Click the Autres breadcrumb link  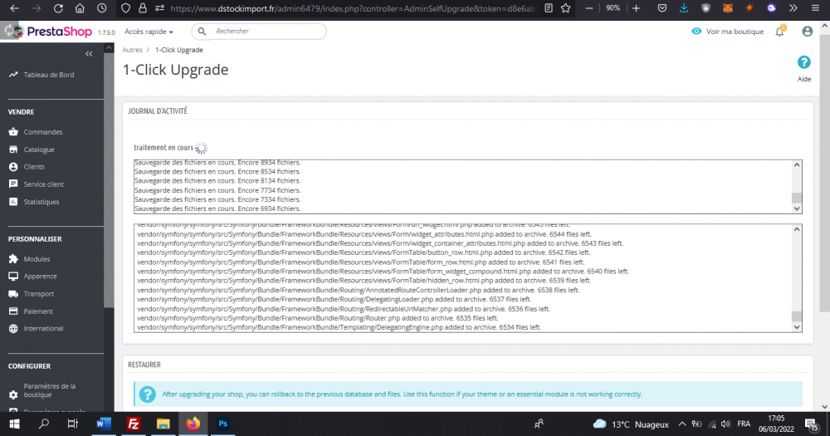coord(132,50)
